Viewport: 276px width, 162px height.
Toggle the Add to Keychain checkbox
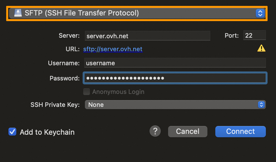click(x=12, y=132)
